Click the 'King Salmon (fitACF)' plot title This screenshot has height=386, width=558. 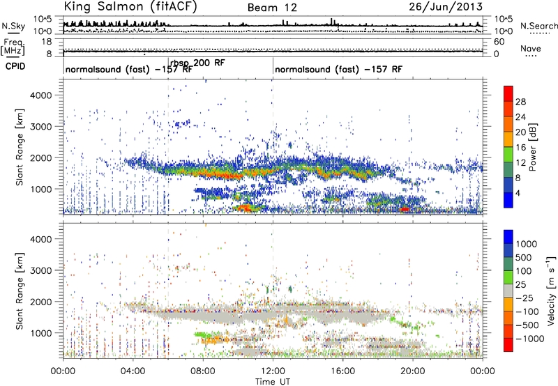130,7
